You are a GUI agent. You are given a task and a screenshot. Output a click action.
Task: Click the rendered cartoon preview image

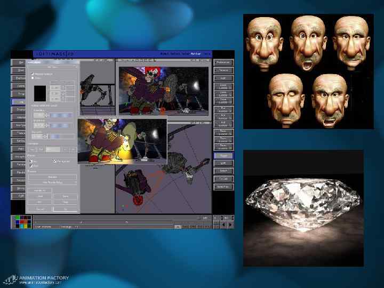[x=123, y=141]
